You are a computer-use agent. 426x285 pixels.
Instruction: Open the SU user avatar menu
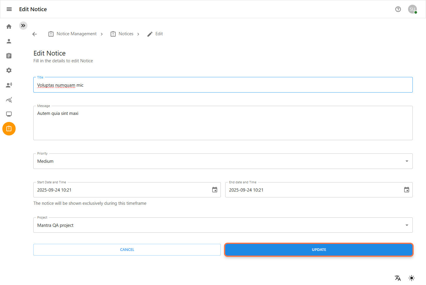pos(412,9)
